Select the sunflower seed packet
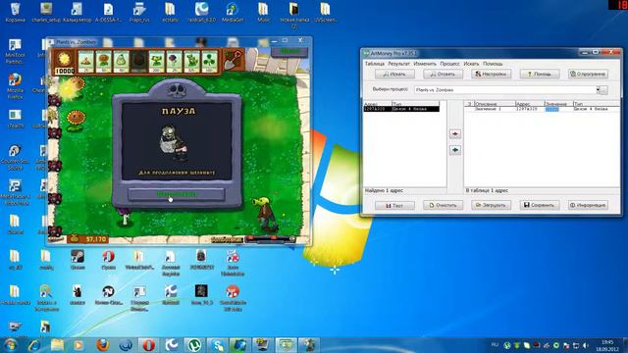Image resolution: width=628 pixels, height=353 pixels. 103,62
